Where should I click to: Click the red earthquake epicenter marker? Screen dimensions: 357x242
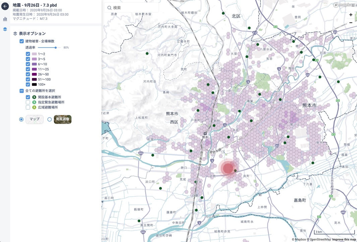(228, 168)
